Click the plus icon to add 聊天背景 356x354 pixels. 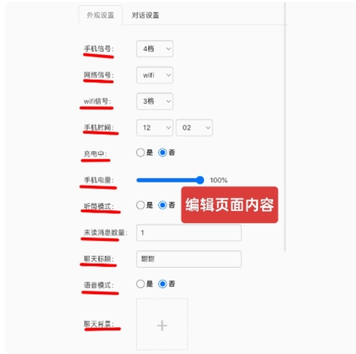click(162, 325)
